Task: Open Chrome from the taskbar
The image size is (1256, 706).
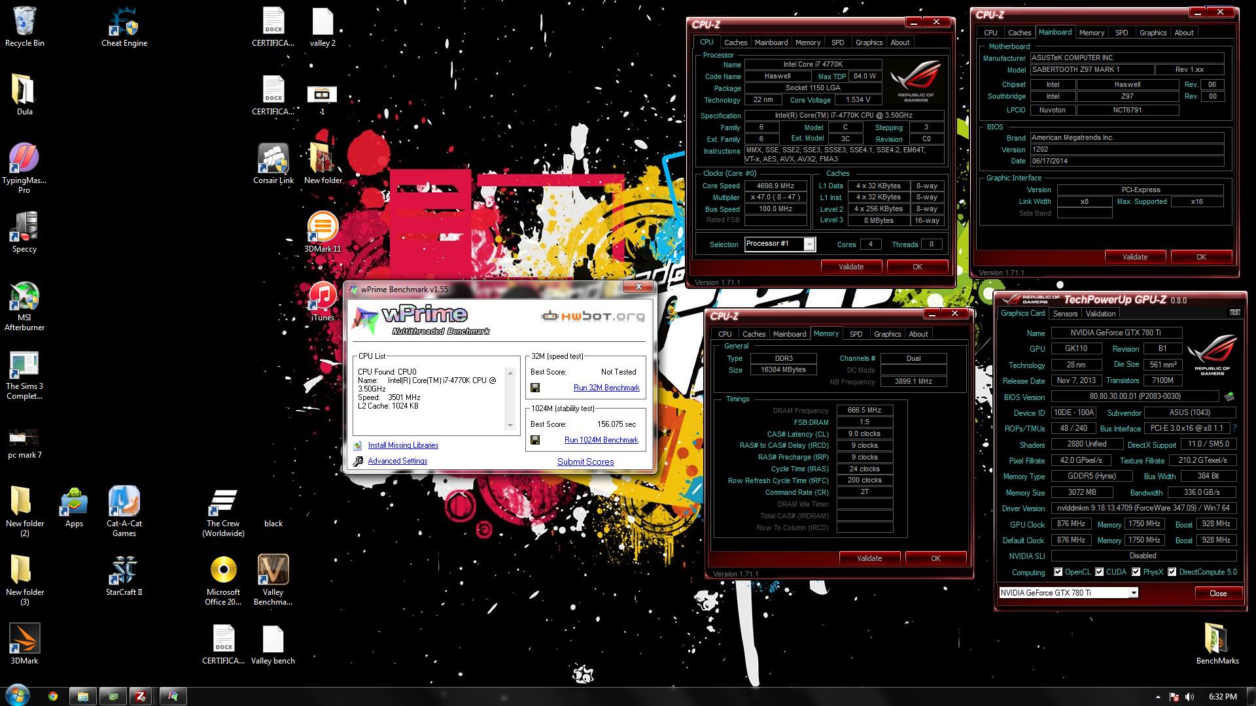Action: 52,696
